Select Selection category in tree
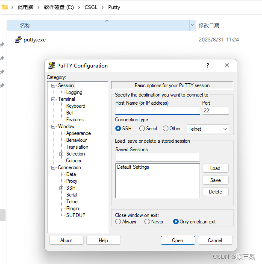 (76, 154)
